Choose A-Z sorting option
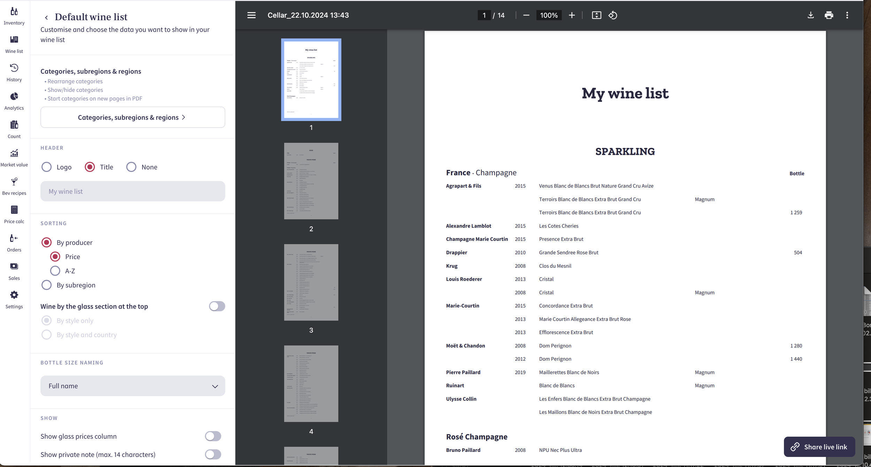 (55, 271)
